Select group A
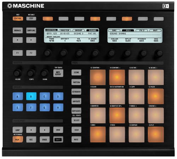 pyautogui.click(x=18, y=96)
